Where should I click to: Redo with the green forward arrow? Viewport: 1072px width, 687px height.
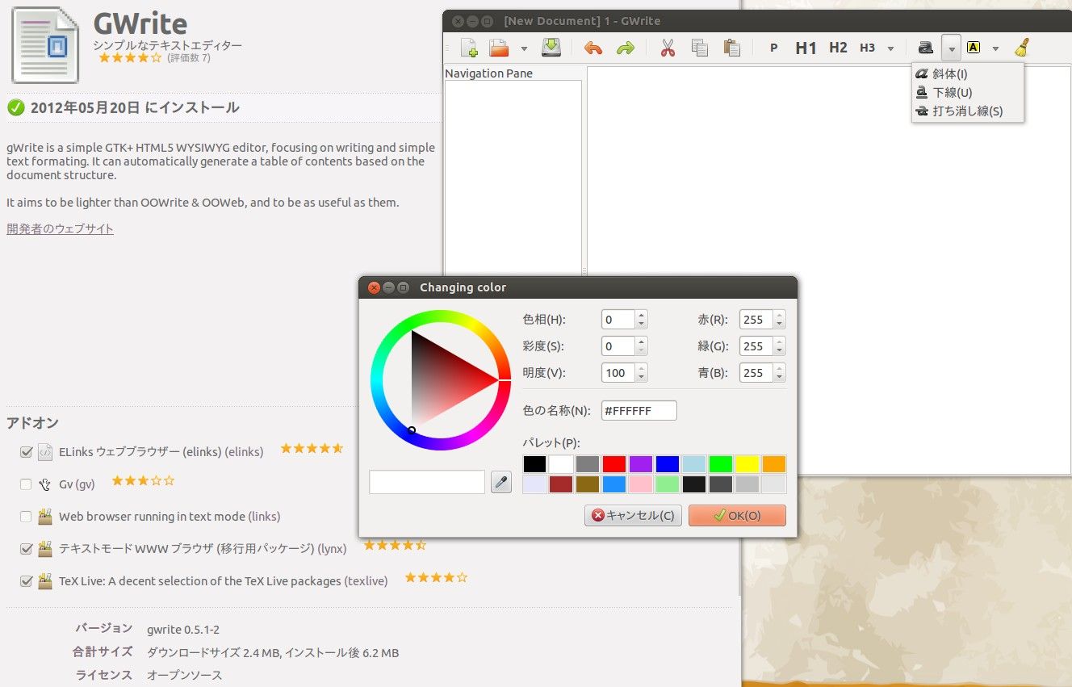[x=626, y=48]
